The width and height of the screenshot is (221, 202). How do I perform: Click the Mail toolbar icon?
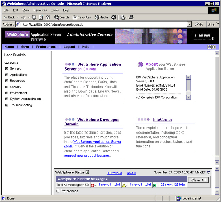tap(122, 17)
